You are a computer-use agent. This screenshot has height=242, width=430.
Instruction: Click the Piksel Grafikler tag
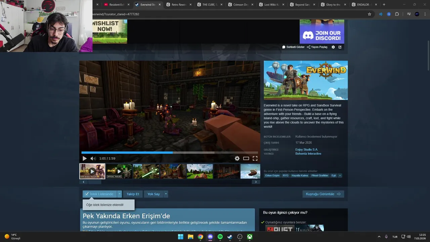tap(320, 175)
